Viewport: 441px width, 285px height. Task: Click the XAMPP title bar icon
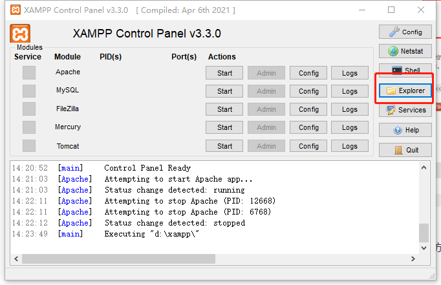[15, 10]
